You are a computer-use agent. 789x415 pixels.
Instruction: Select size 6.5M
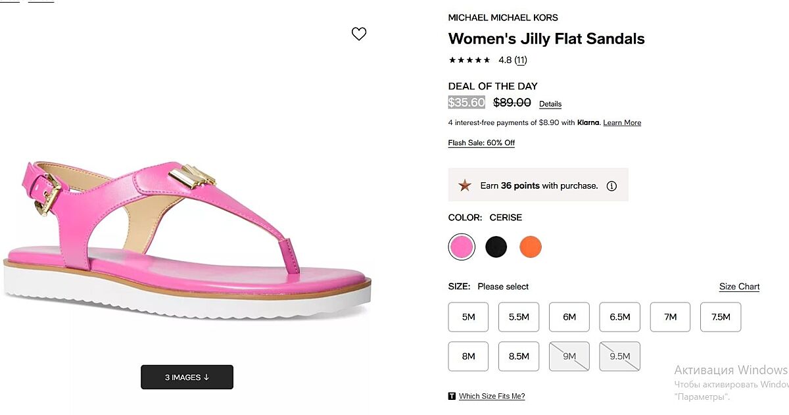point(619,317)
